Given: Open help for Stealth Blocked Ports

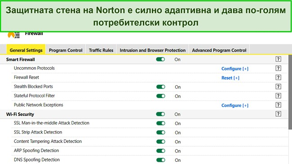Looking at the screenshot, I should (278, 86).
